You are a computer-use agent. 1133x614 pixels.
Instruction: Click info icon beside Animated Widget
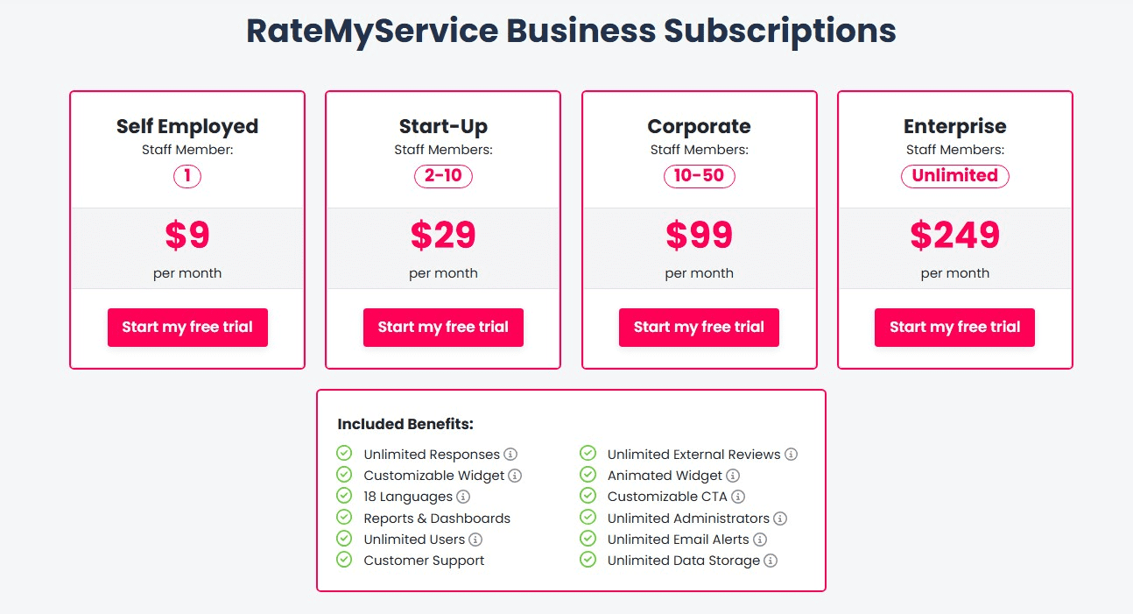tap(733, 476)
